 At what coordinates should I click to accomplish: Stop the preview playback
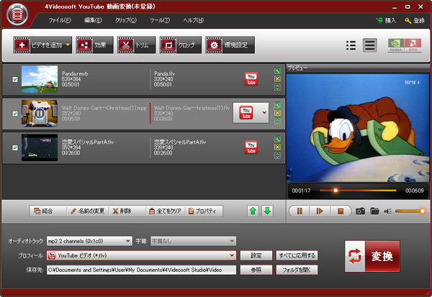tap(341, 211)
